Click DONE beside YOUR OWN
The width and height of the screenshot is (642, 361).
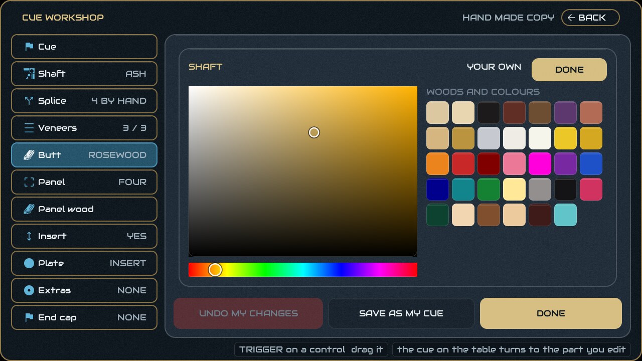coord(569,70)
